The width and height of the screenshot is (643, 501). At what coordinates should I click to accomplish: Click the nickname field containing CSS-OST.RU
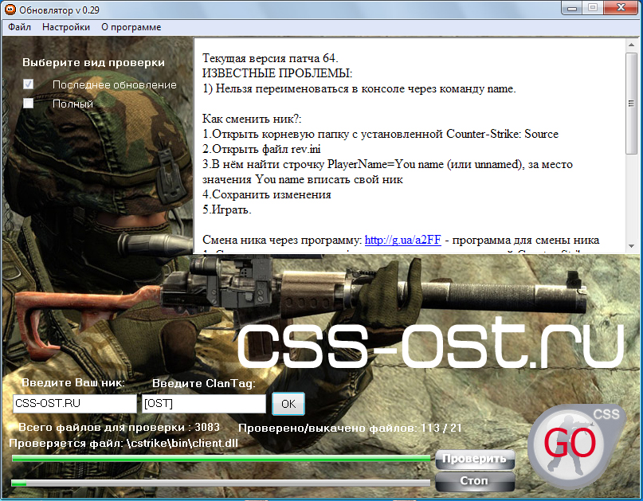point(75,404)
